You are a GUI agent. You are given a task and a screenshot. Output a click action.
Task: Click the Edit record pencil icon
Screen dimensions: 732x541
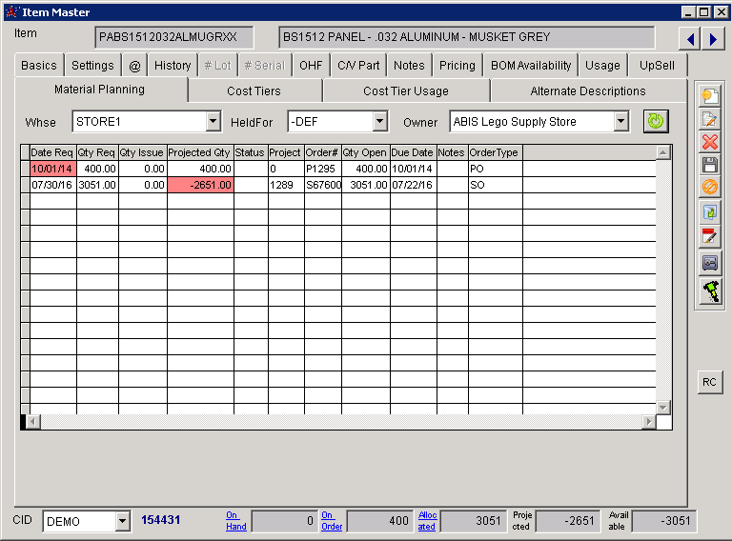point(710,119)
